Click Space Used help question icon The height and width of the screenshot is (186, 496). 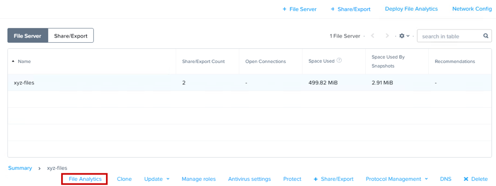point(339,60)
